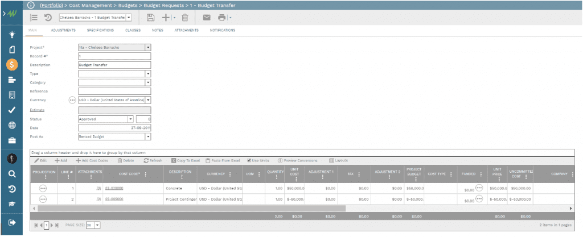Click the Portfolio breadcrumb link
The height and width of the screenshot is (237, 583).
click(x=51, y=6)
